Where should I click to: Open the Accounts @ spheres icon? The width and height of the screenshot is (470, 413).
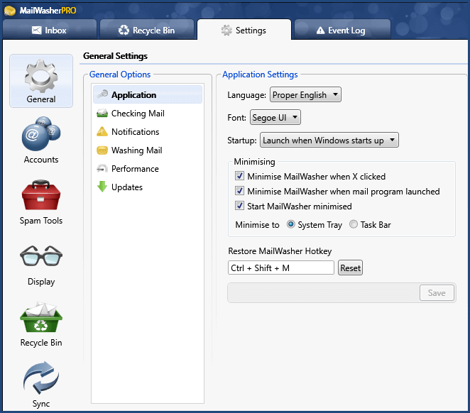41,133
